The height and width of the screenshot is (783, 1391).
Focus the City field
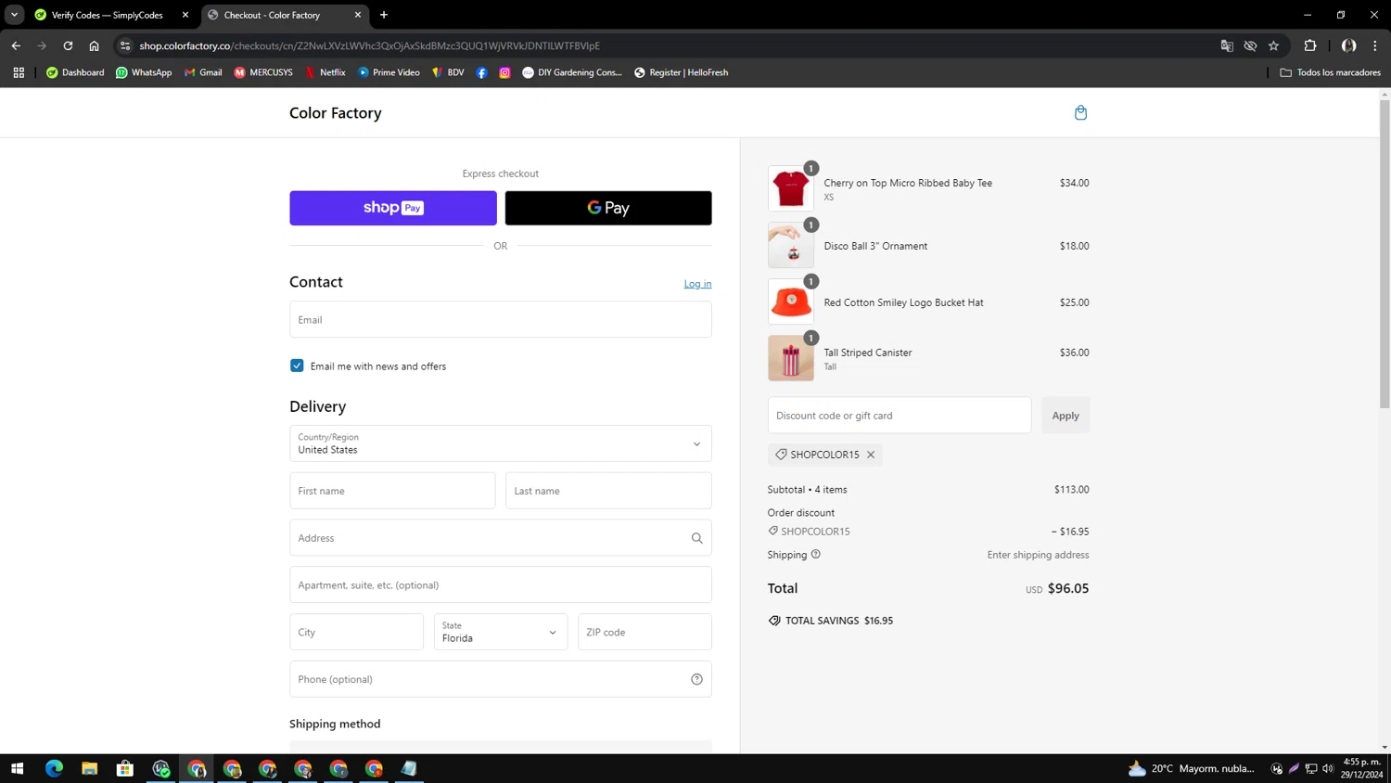[356, 632]
